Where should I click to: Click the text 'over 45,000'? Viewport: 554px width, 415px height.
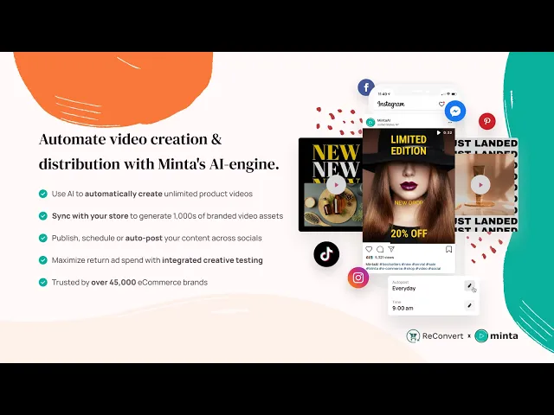pyautogui.click(x=113, y=283)
